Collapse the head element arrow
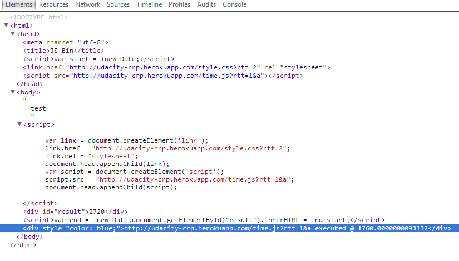 [13, 34]
